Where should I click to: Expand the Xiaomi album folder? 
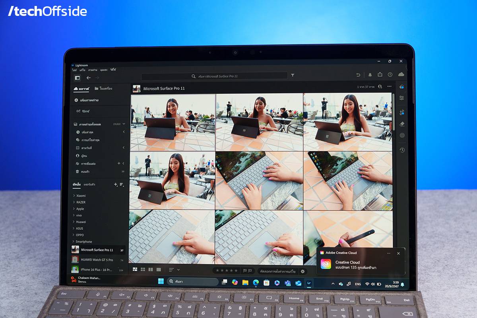point(74,196)
